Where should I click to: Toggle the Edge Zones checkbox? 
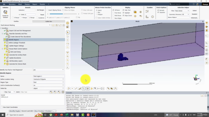123,16
